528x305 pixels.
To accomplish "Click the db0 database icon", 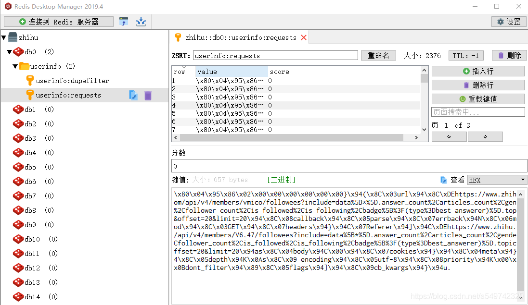I will 18,52.
